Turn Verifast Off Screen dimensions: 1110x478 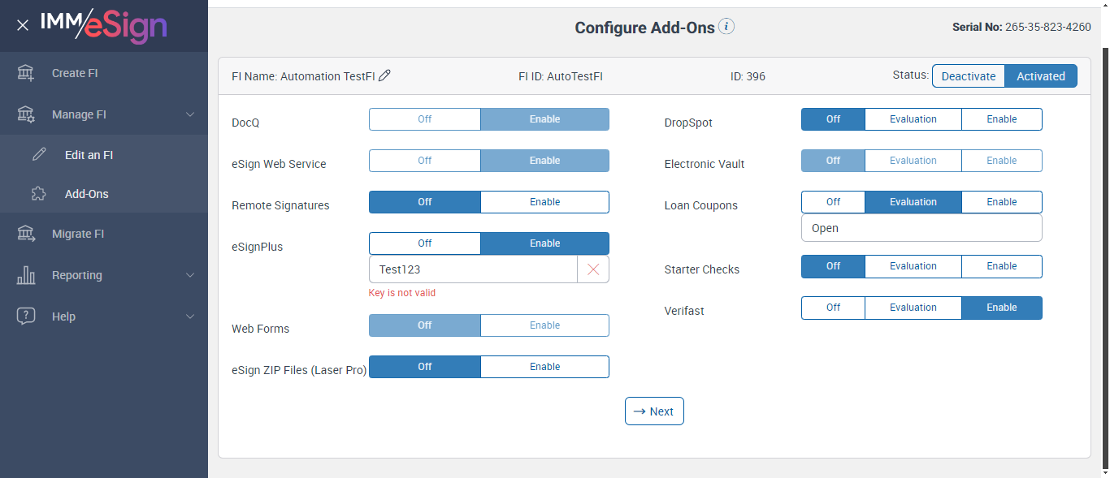coord(833,308)
